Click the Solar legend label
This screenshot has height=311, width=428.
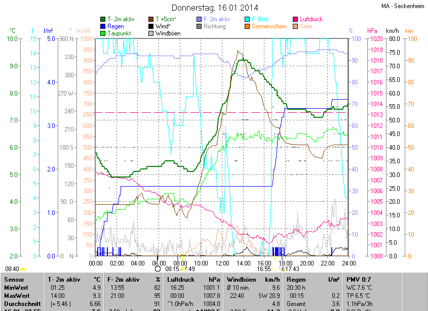(306, 26)
